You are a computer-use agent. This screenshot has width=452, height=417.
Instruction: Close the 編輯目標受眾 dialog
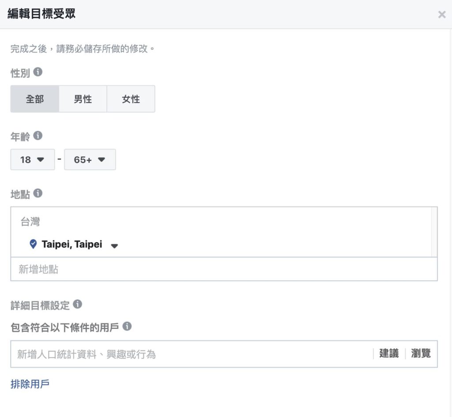(x=441, y=15)
